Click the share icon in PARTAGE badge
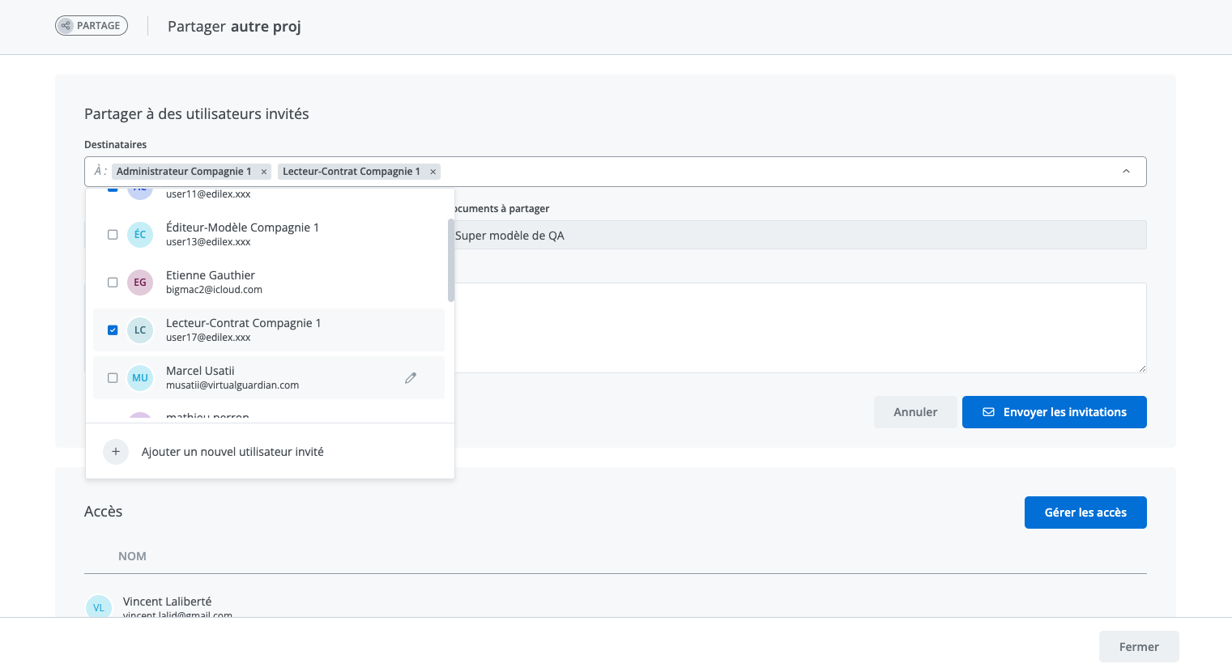 click(66, 26)
